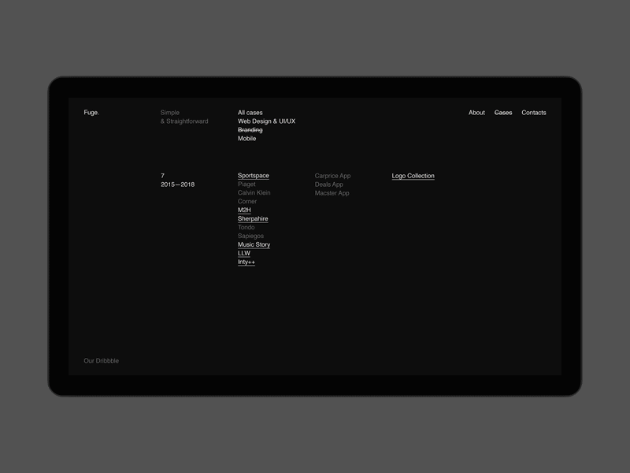
Task: Open the M2H project
Action: [x=245, y=210]
